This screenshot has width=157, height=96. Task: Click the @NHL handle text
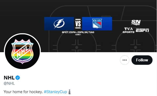point(9,83)
